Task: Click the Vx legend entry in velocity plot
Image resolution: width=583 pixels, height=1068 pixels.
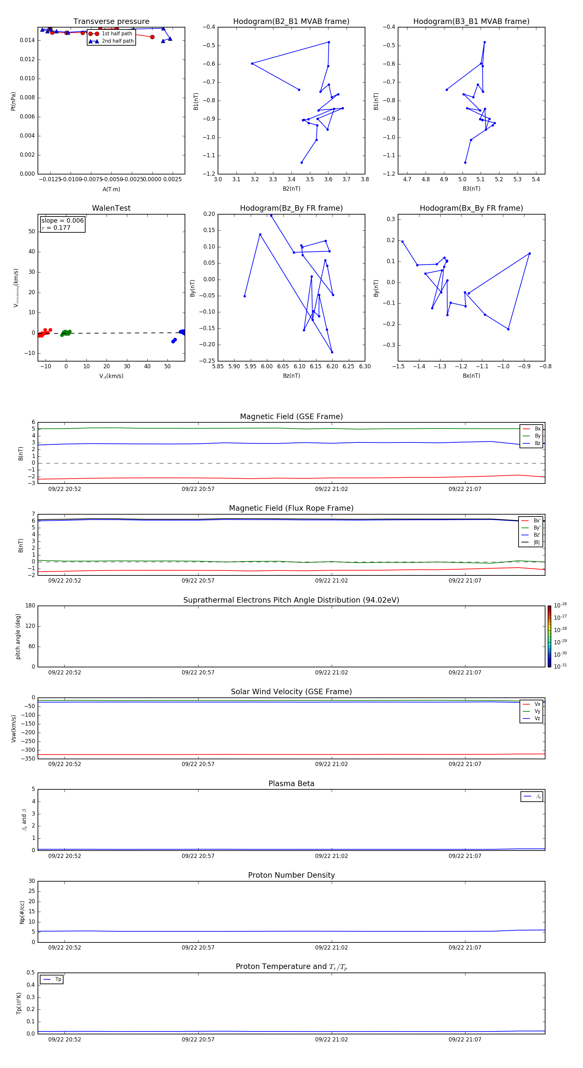Action: click(x=532, y=704)
